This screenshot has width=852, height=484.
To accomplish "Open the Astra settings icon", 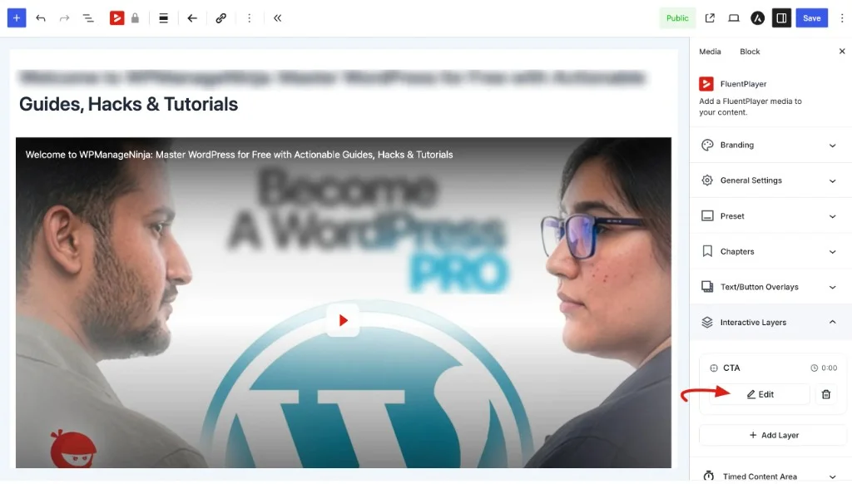I will [x=757, y=18].
